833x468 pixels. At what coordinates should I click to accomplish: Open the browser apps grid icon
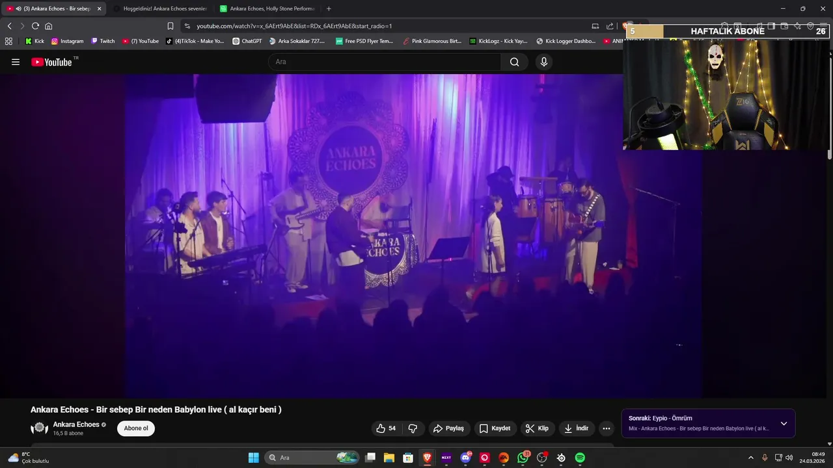(x=8, y=41)
